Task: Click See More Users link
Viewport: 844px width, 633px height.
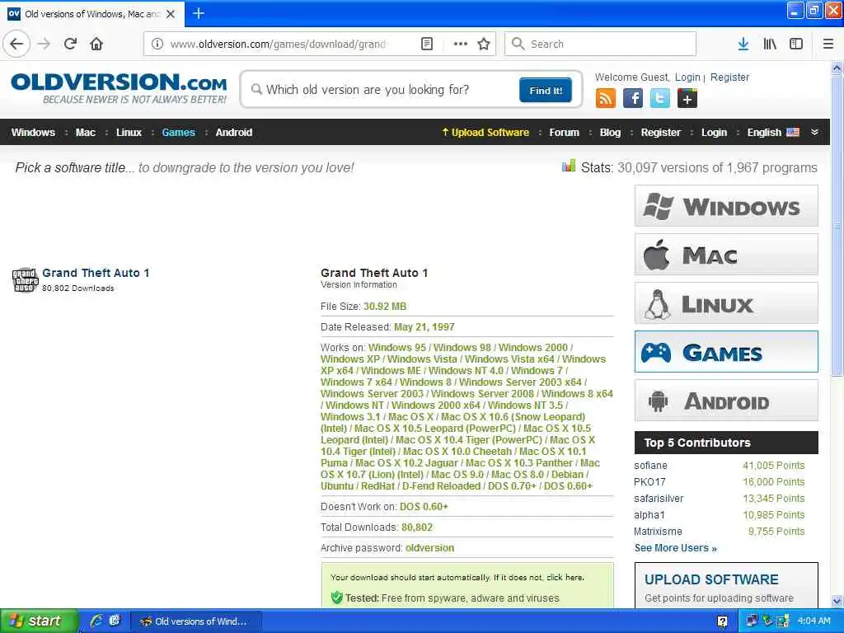Action: point(676,548)
